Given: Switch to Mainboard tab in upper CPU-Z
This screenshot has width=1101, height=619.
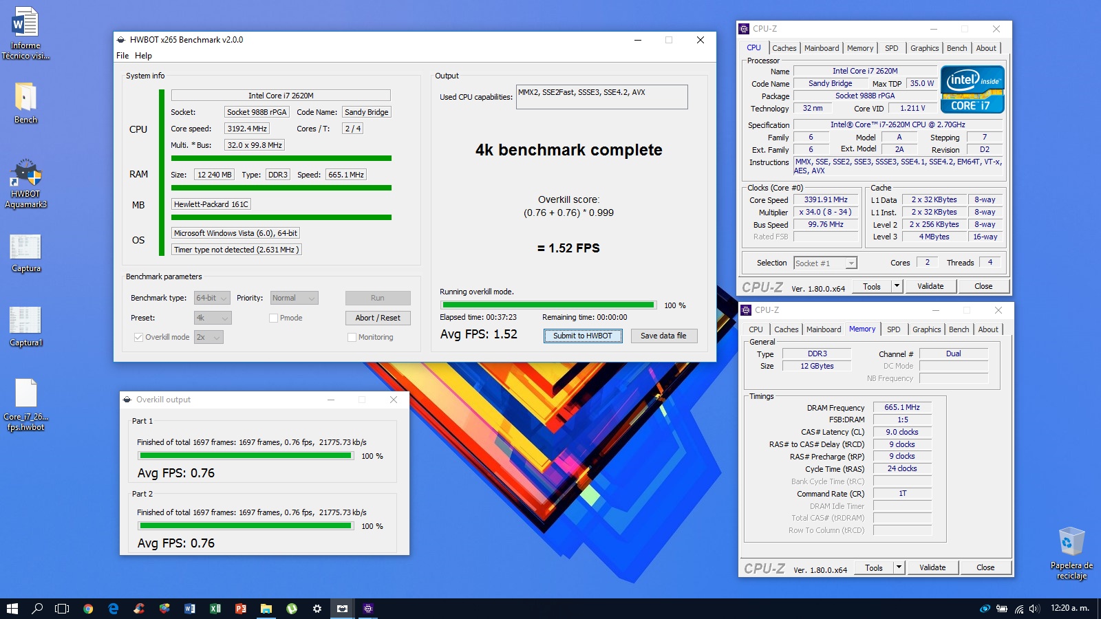Looking at the screenshot, I should pos(822,48).
